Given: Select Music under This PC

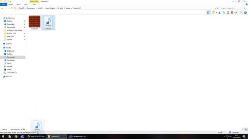Looking at the screenshot, I should 9,63.
